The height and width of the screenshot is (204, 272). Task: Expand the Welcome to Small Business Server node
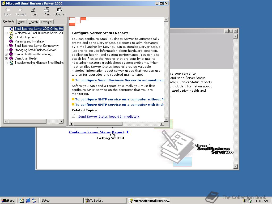(6, 33)
